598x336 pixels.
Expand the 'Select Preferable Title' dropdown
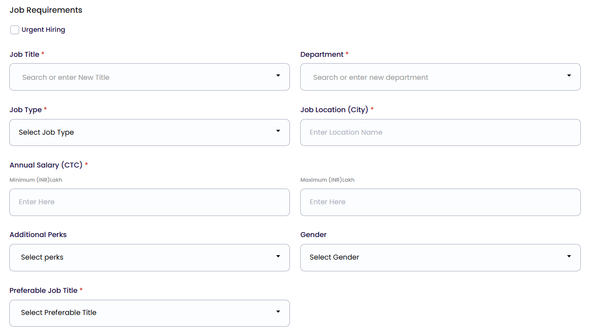pyautogui.click(x=142, y=313)
